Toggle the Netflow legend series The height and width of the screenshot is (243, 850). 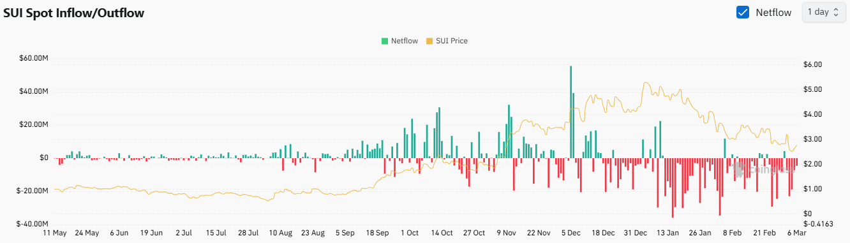(x=399, y=41)
